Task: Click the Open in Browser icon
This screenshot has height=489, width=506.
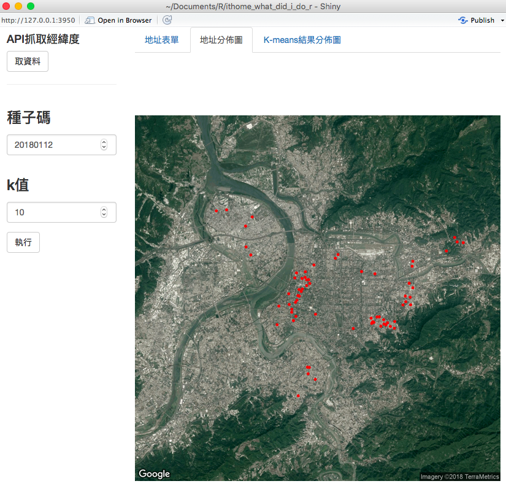Action: [x=90, y=20]
